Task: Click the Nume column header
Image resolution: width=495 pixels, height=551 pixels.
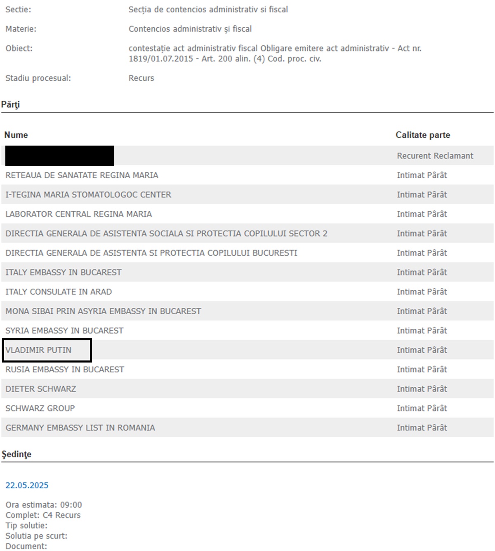Action: (x=16, y=135)
